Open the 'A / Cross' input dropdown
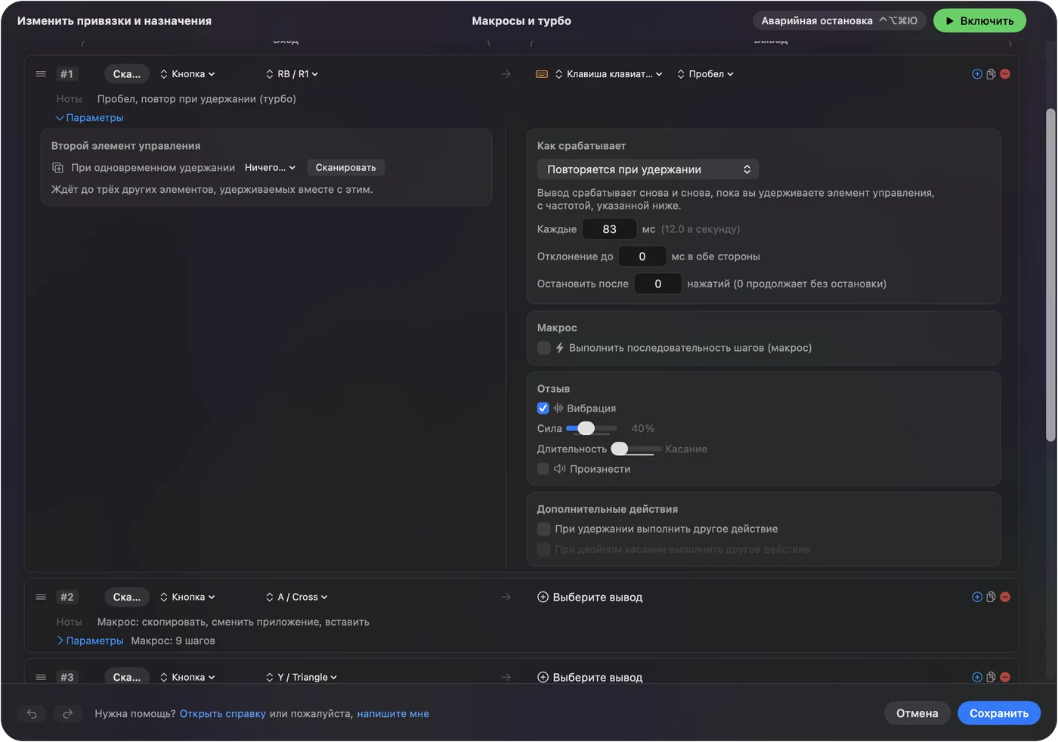 pos(297,597)
